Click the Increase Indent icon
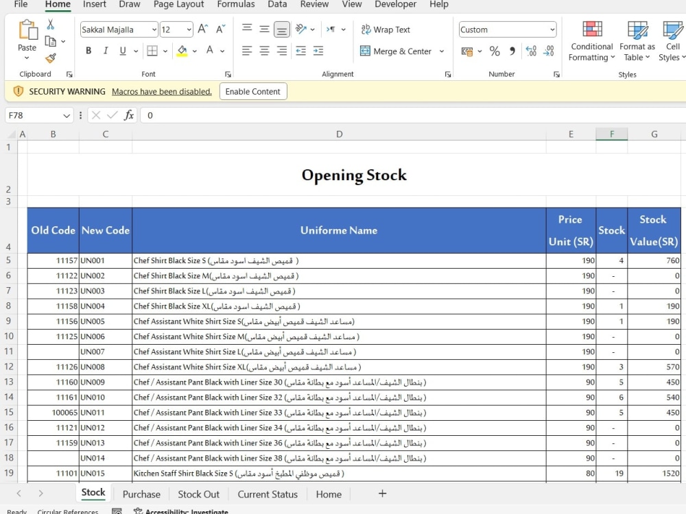This screenshot has height=514, width=686. (x=318, y=51)
